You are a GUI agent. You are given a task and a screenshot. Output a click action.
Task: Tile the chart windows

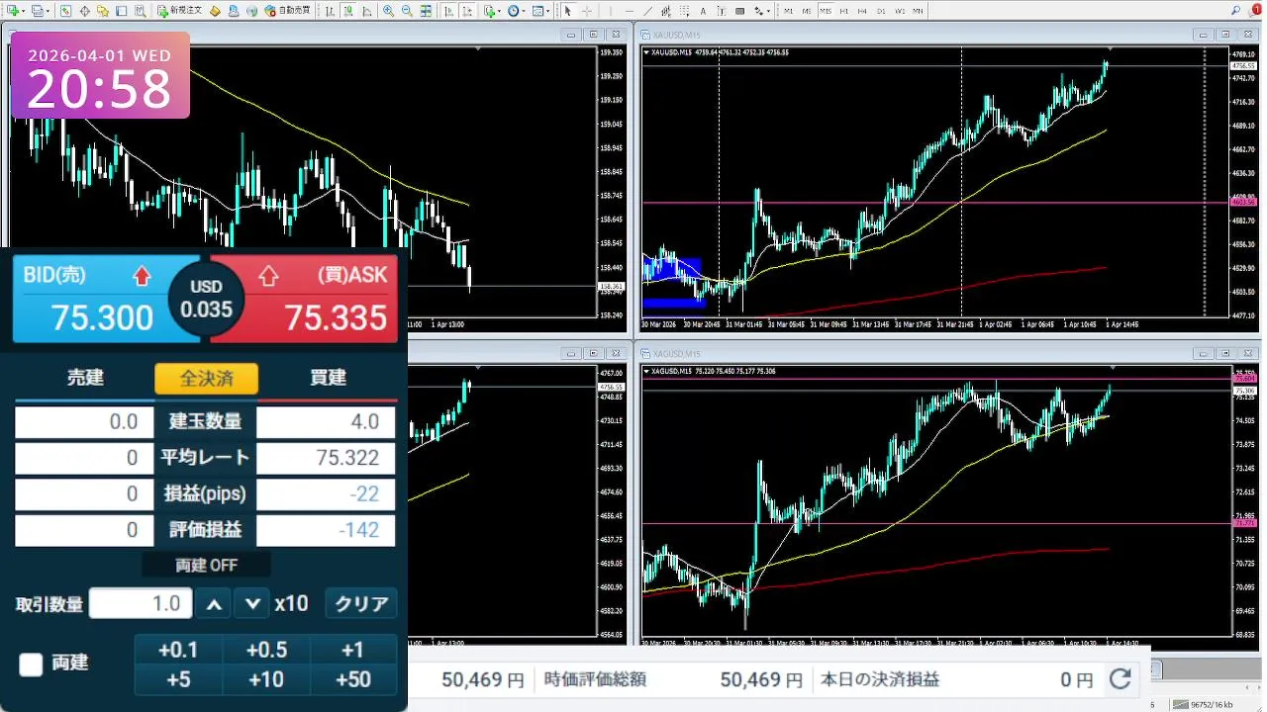pyautogui.click(x=426, y=10)
